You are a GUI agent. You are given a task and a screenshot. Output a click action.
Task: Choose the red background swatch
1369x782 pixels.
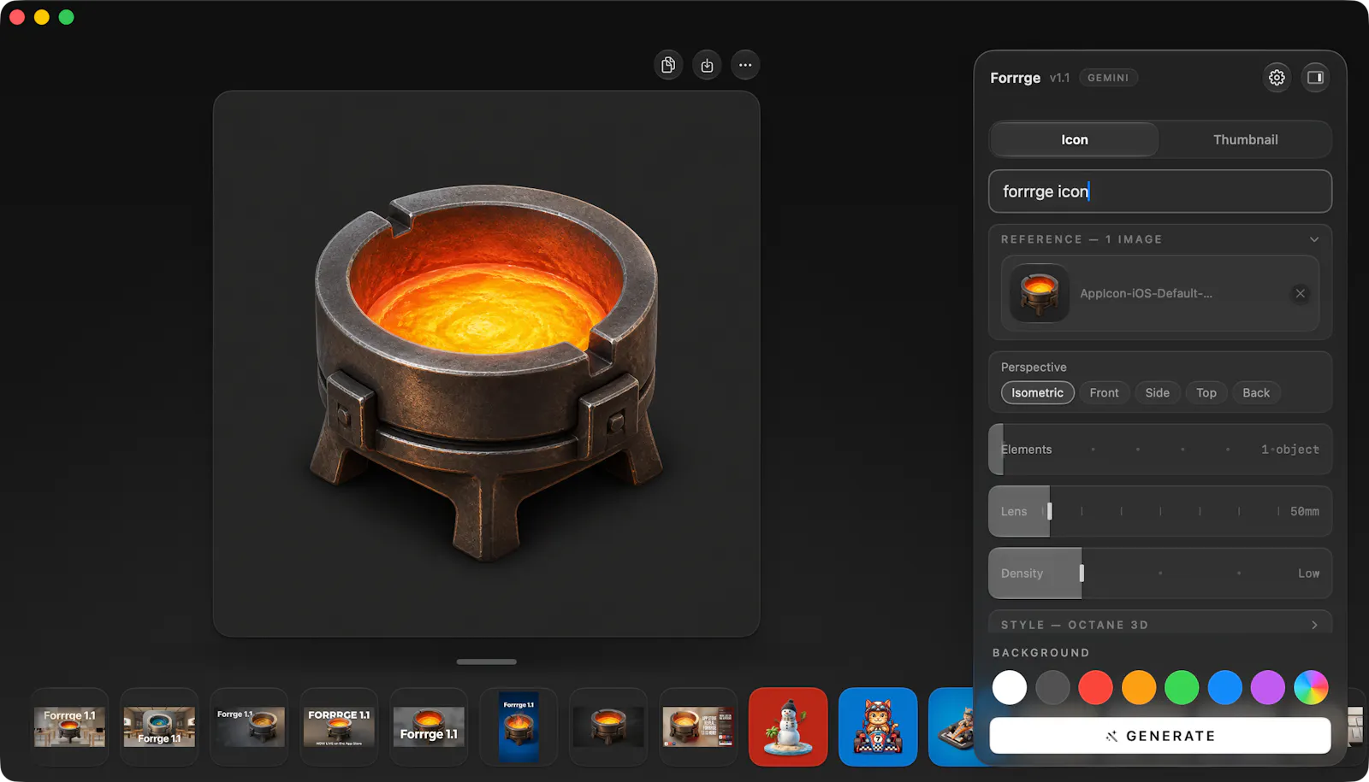[x=1095, y=687]
